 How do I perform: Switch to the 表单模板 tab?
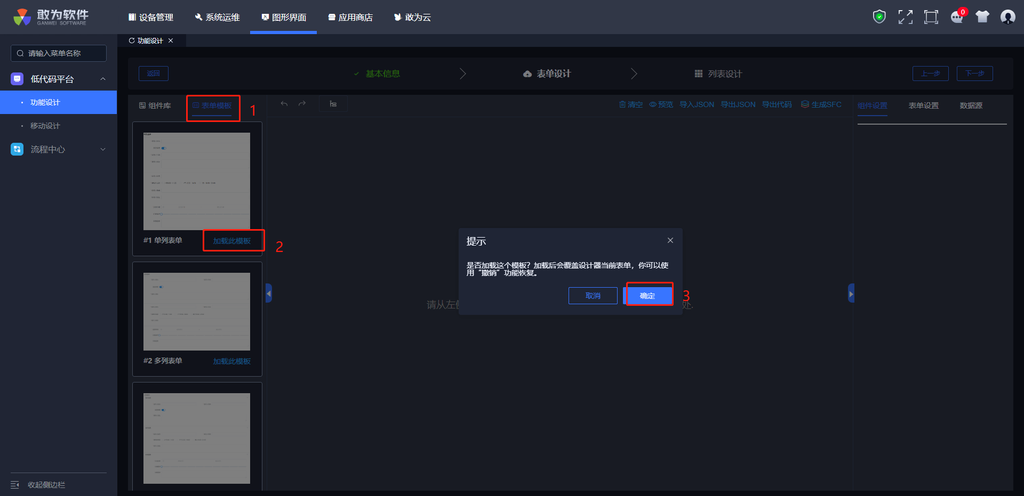pyautogui.click(x=212, y=105)
